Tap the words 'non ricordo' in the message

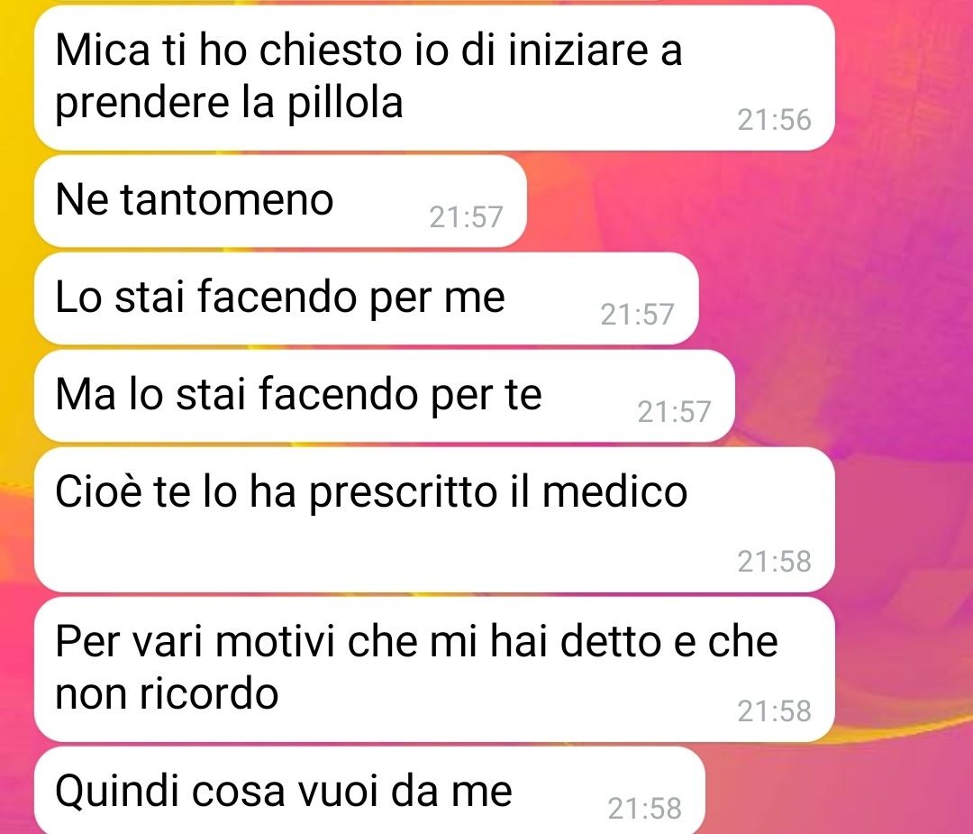(167, 693)
